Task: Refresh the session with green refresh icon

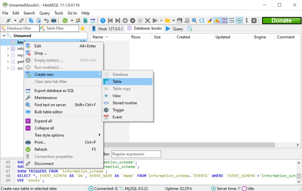Action: pos(65,20)
